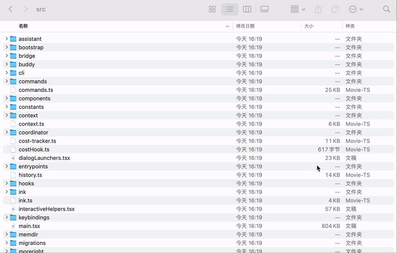This screenshot has width=397, height=253.
Task: Switch to gallery view
Action: [264, 9]
